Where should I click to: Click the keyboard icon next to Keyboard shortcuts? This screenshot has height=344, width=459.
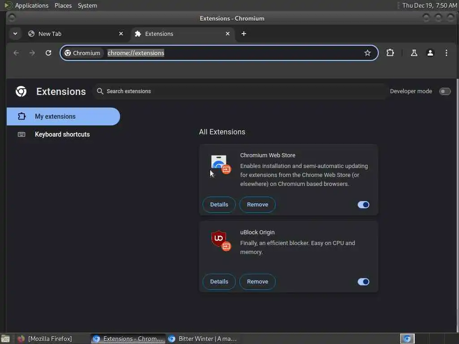tap(22, 134)
